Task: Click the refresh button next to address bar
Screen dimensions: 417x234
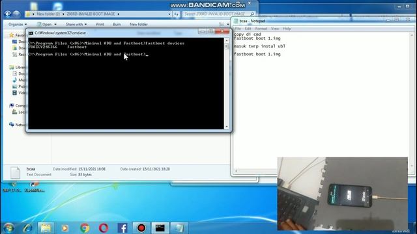Action: [176, 14]
